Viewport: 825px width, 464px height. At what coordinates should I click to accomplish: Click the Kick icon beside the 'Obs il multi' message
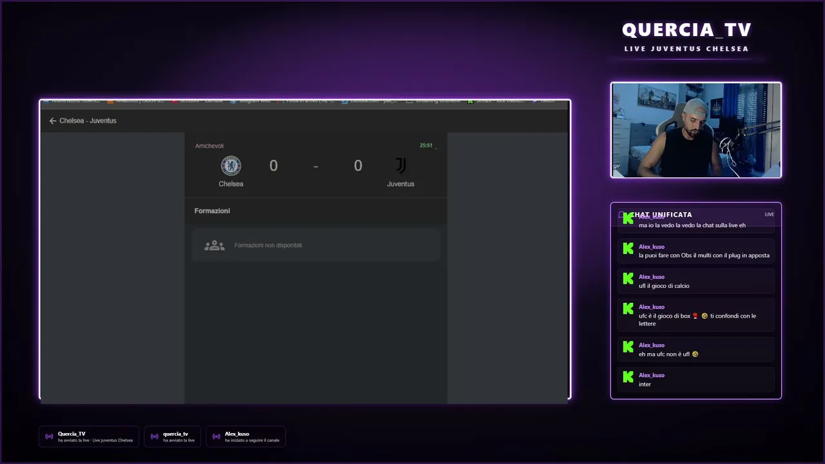click(x=628, y=248)
